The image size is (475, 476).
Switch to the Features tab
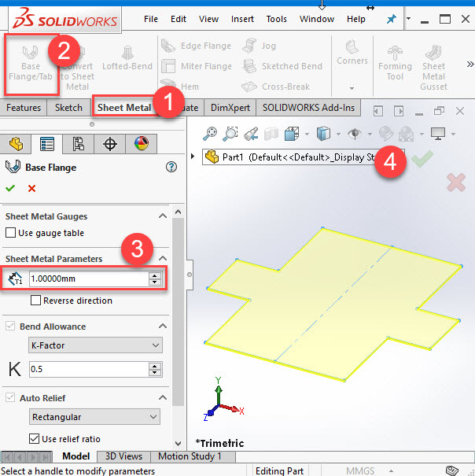(24, 108)
